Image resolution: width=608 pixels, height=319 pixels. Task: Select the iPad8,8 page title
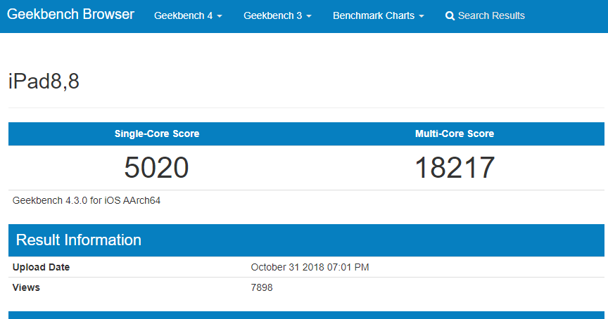[44, 82]
